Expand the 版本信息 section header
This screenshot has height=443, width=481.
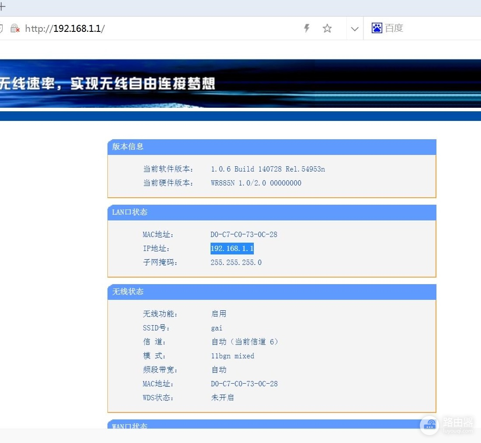(127, 147)
